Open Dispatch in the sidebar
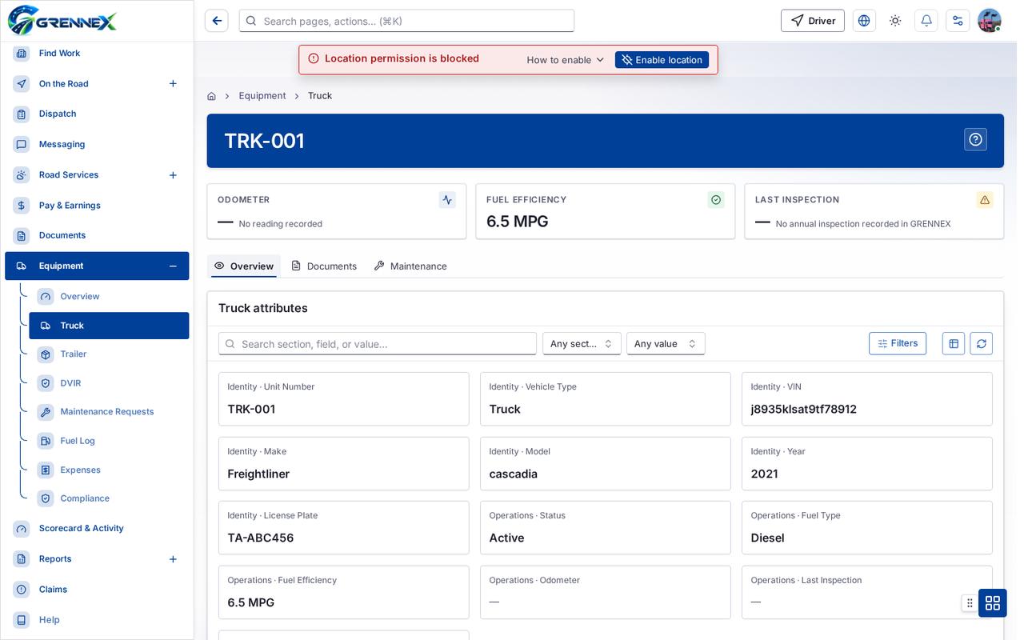This screenshot has width=1024, height=640. coord(97,114)
